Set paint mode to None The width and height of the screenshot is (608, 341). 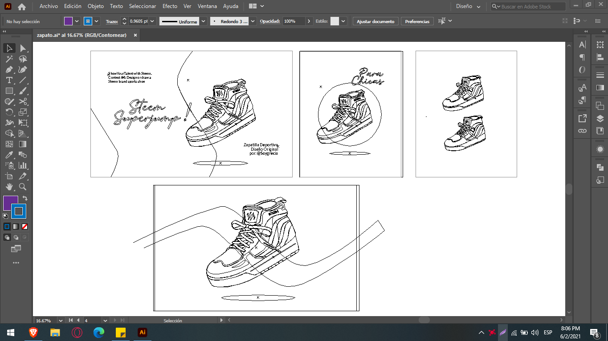[x=25, y=226]
